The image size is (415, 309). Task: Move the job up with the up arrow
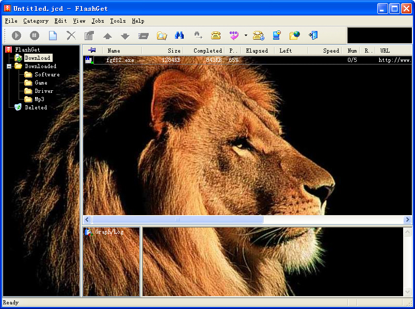click(107, 36)
